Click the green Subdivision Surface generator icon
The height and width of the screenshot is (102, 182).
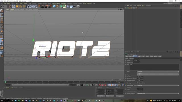click(61, 6)
